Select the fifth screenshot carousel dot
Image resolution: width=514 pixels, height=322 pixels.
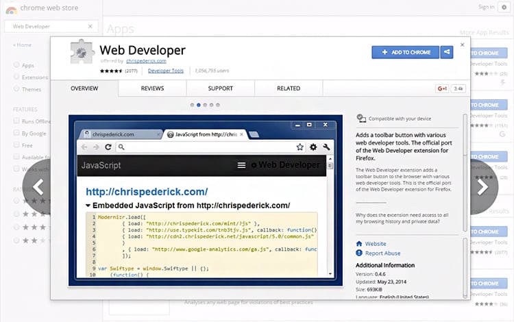pos(218,105)
